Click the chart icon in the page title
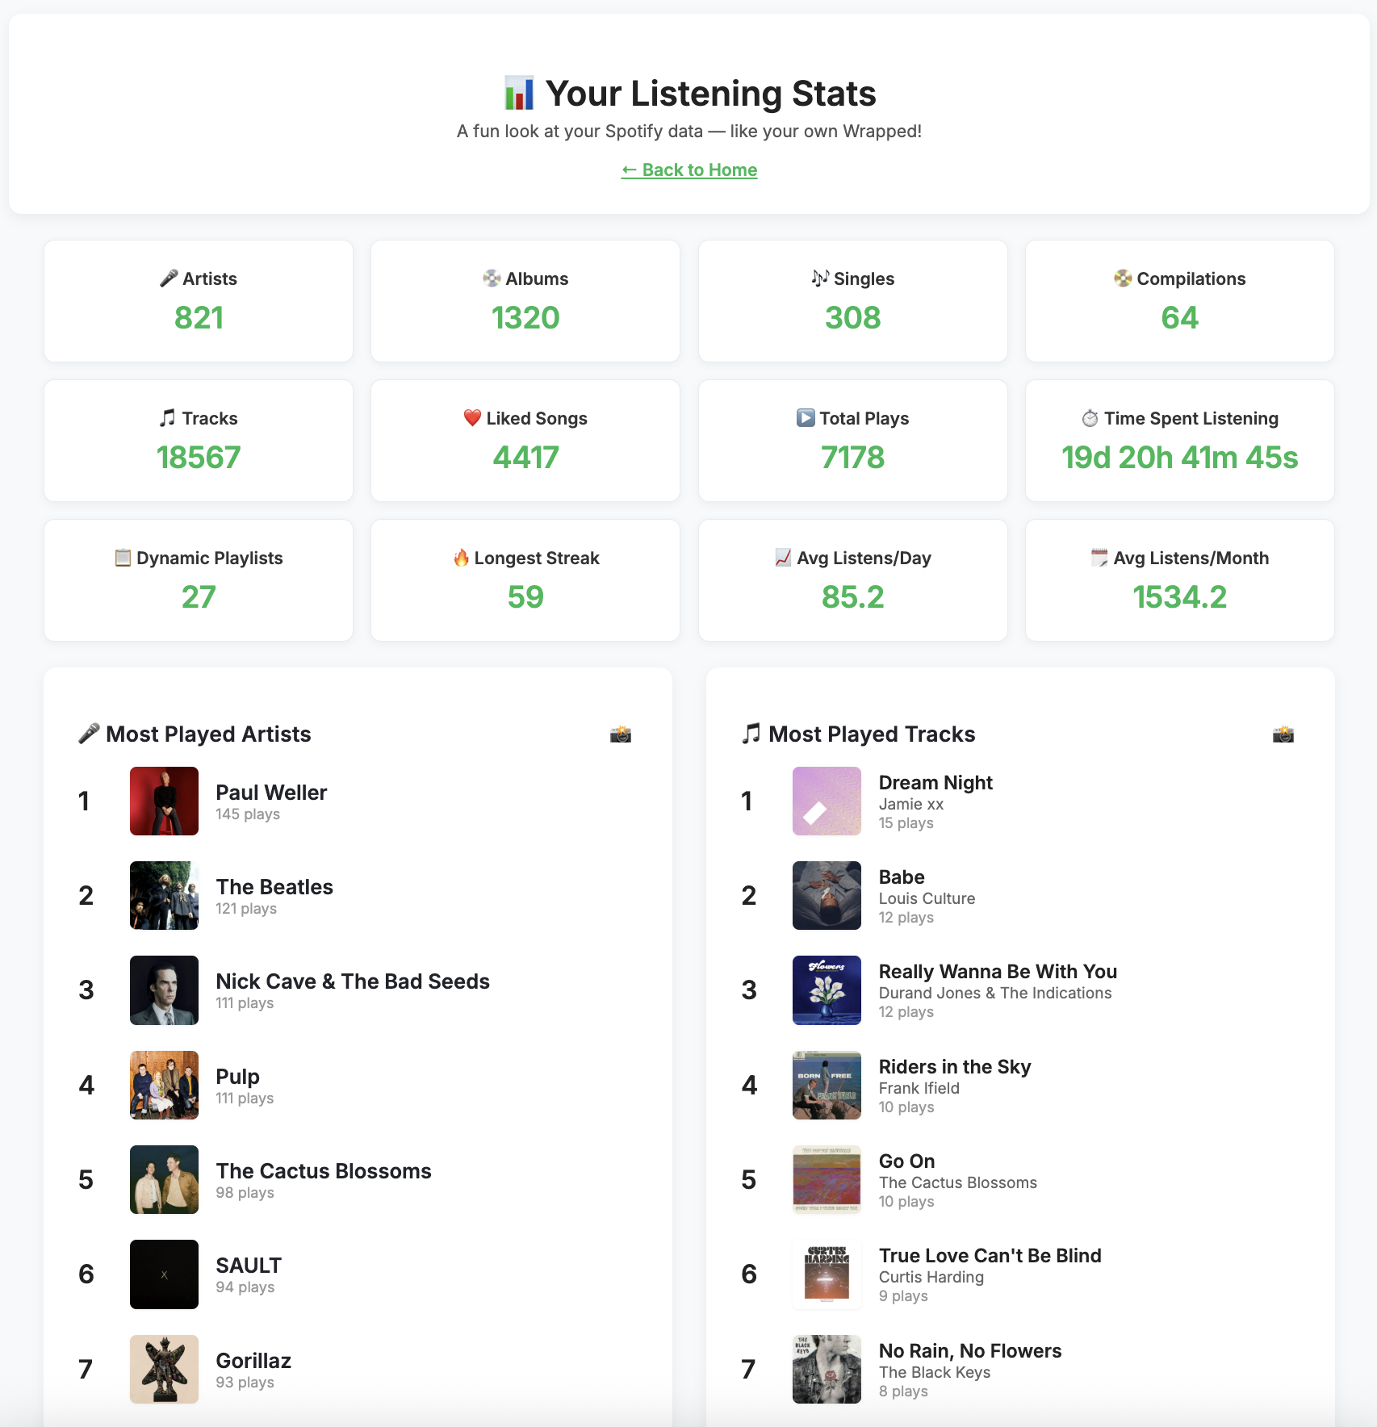 (x=517, y=92)
